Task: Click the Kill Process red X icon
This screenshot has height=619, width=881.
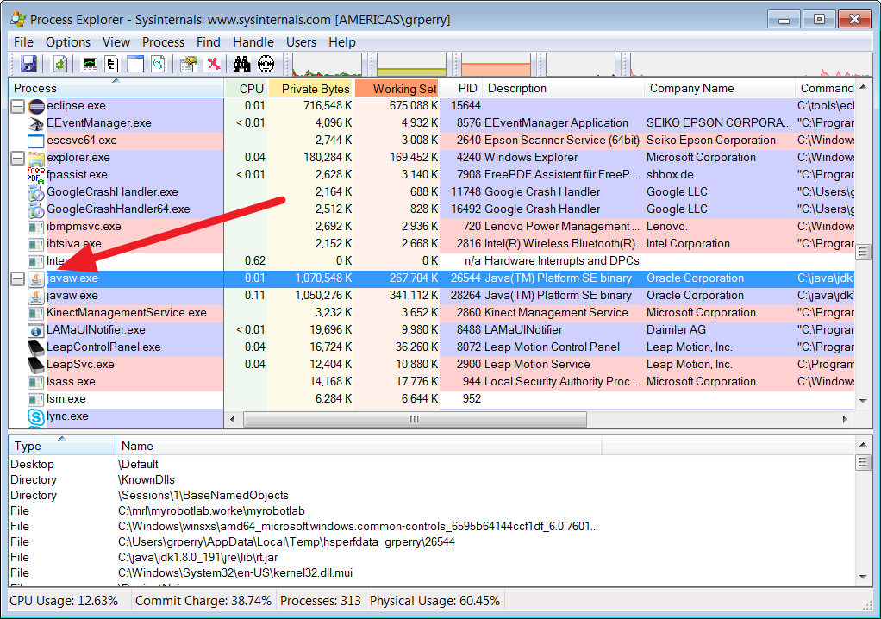Action: 213,64
